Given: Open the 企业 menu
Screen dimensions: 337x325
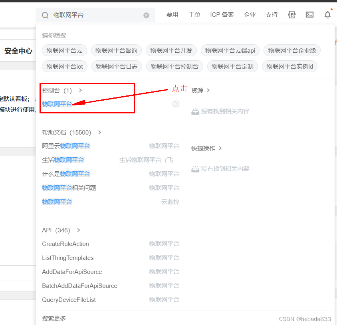Looking at the screenshot, I should pyautogui.click(x=250, y=15).
